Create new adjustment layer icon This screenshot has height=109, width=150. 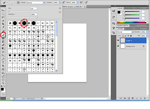pyautogui.click(x=133, y=98)
